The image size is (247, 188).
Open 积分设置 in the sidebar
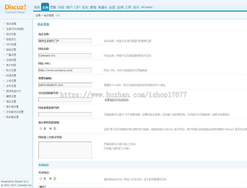tap(11, 70)
